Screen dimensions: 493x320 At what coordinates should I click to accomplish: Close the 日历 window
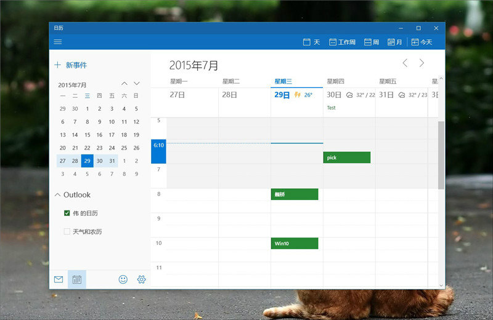tap(436, 28)
